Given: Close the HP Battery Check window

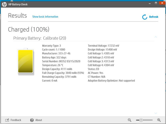Looking at the screenshot, I should coord(162,3).
